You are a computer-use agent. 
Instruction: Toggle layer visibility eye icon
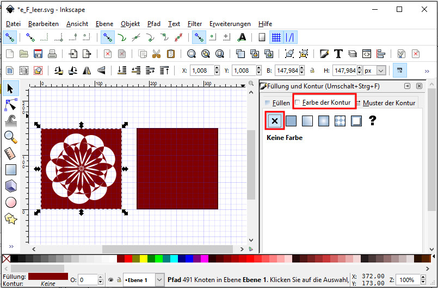[x=110, y=280]
